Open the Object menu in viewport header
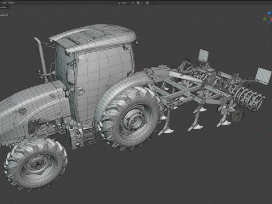 tap(11, 3)
